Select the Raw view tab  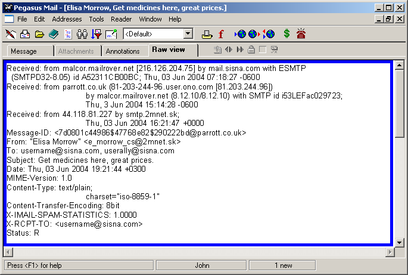pos(169,50)
